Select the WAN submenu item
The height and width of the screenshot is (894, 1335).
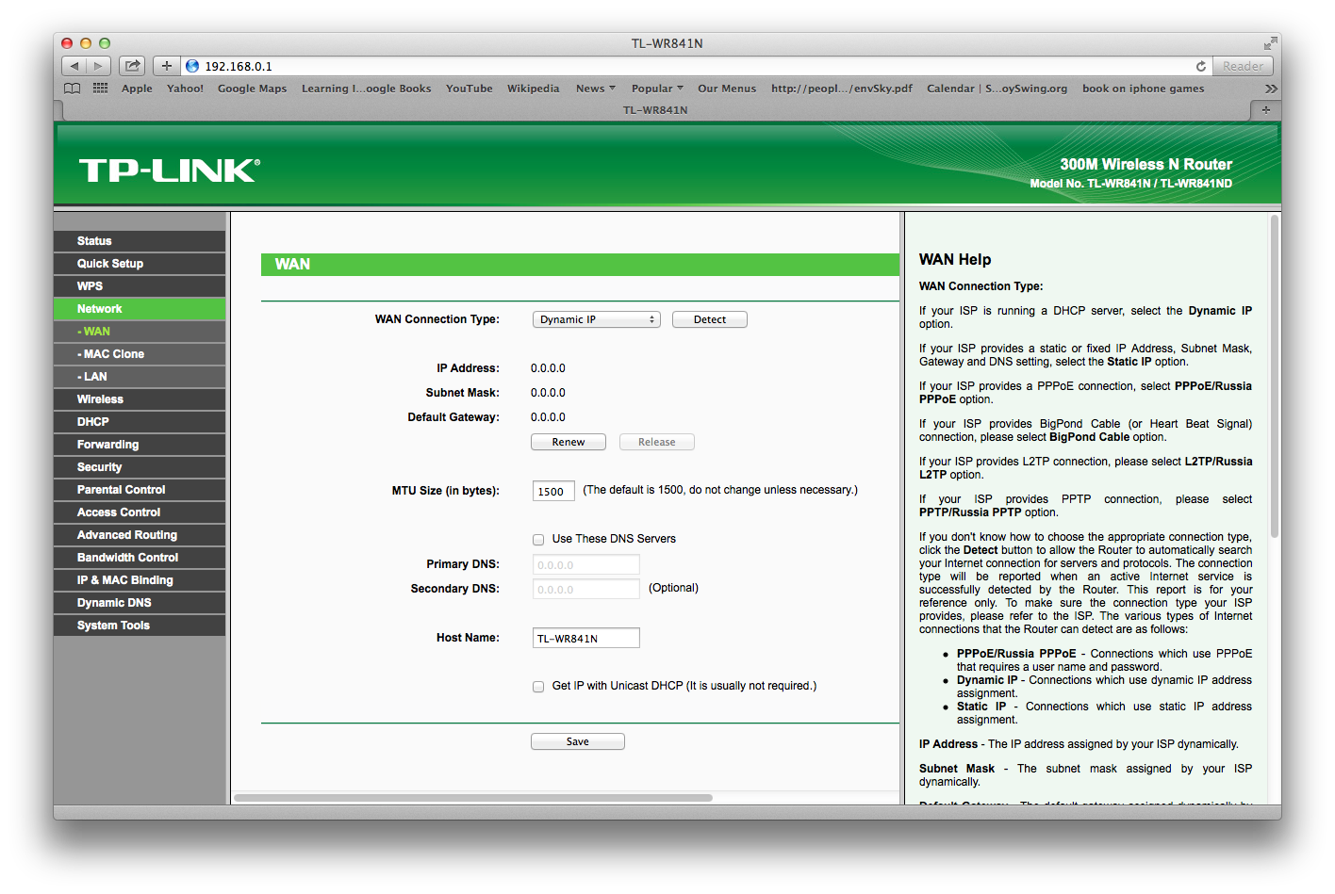(x=140, y=332)
